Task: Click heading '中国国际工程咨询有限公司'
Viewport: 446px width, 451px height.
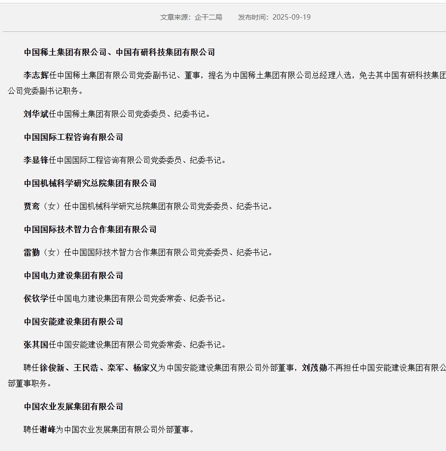Action: [73, 137]
